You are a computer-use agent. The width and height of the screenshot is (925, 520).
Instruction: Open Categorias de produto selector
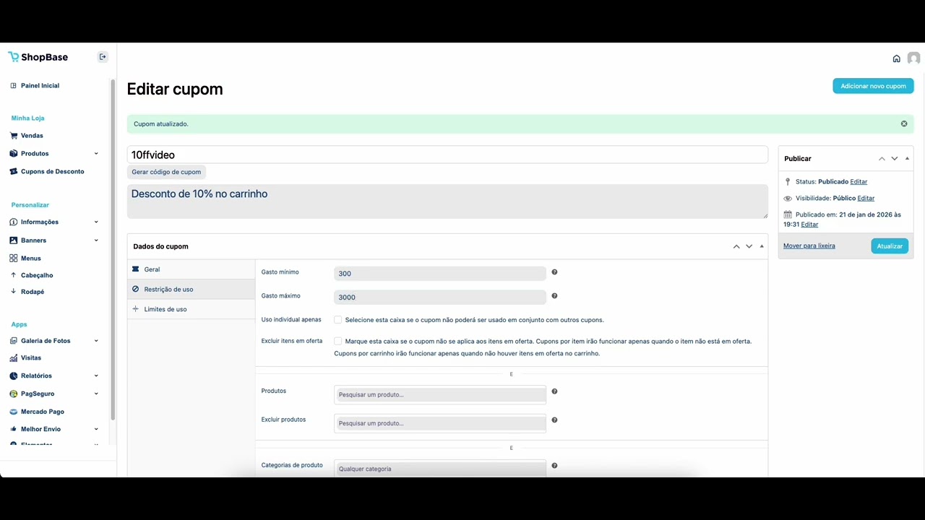click(x=440, y=469)
